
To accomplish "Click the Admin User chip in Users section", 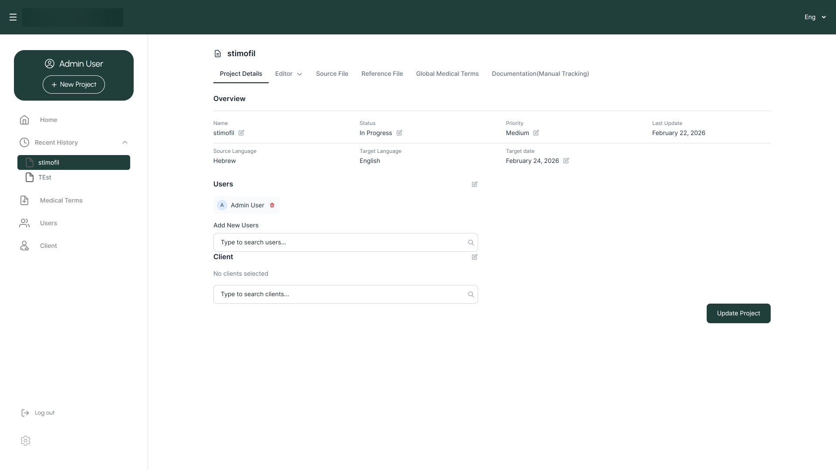I will (x=246, y=205).
